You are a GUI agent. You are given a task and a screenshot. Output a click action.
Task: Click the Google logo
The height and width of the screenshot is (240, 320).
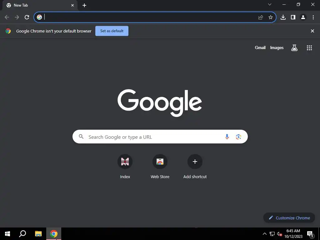point(160,103)
